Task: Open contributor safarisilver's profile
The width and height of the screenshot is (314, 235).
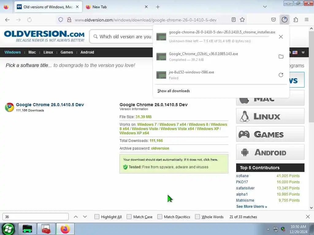Action: (245, 188)
